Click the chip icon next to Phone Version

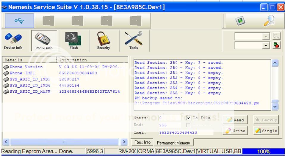click(x=6, y=67)
